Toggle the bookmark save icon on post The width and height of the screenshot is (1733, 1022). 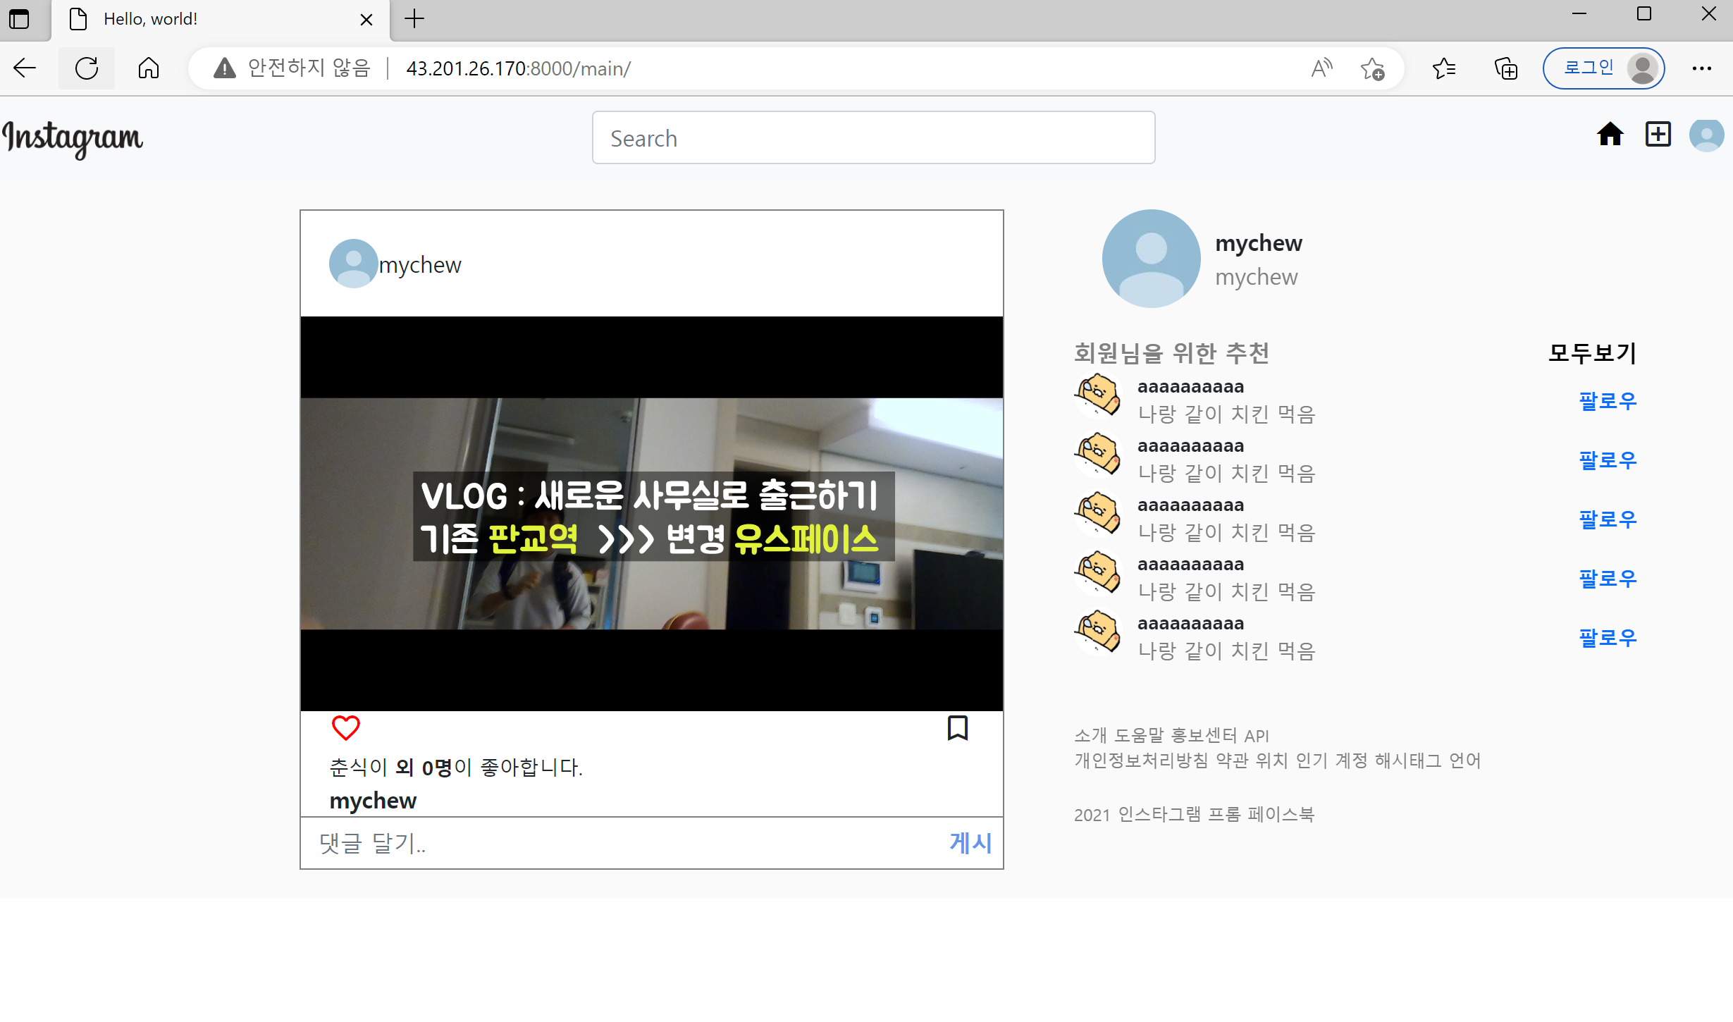click(x=957, y=727)
